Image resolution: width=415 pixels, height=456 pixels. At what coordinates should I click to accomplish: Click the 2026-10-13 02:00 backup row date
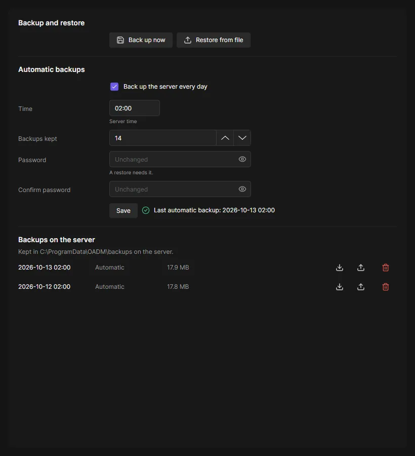tap(45, 268)
